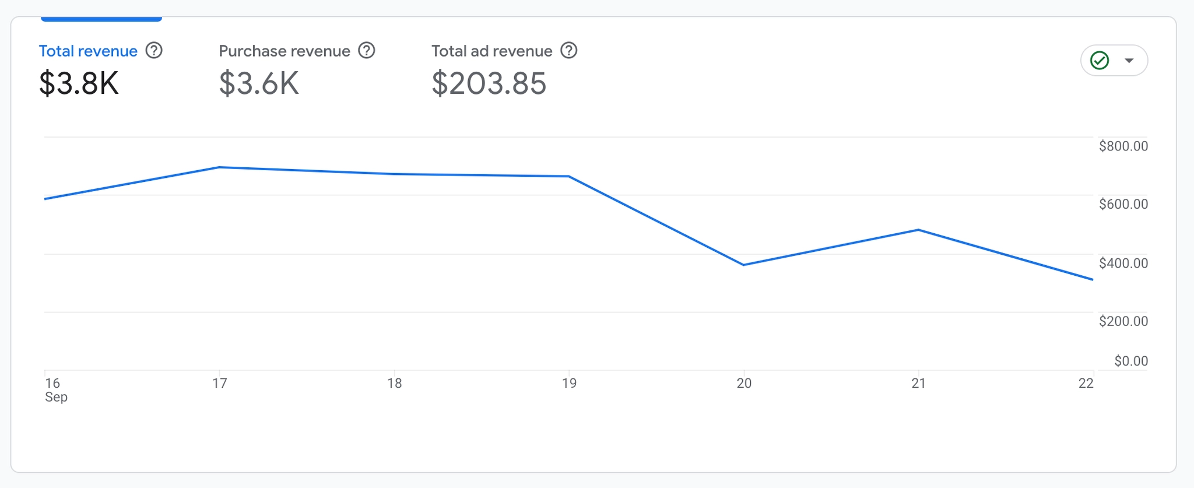Click the 16 Sep x-axis date label

[54, 389]
